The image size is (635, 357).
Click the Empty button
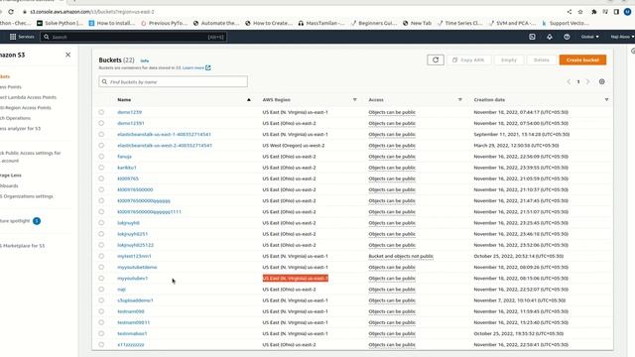509,59
